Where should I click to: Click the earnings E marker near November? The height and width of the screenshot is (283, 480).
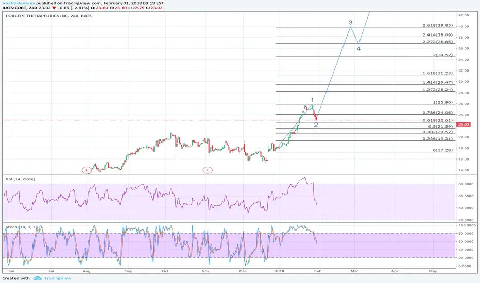208,170
